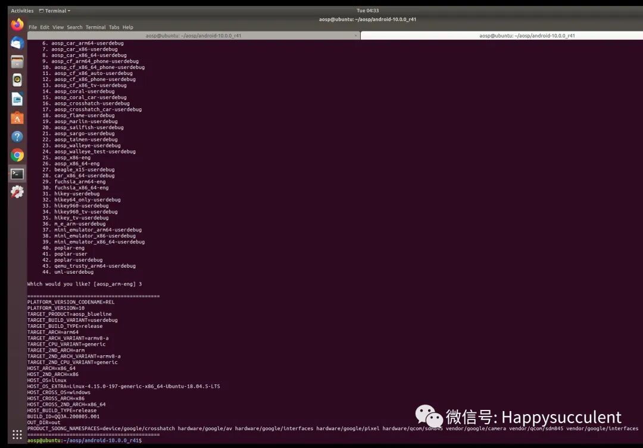
Task: Launch Thunderbird mail from the dock
Action: point(17,43)
